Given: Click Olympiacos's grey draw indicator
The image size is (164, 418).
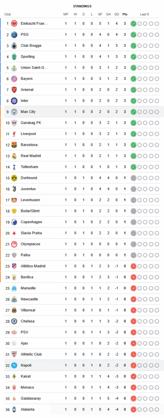Looking at the screenshot, I should pyautogui.click(x=134, y=244).
